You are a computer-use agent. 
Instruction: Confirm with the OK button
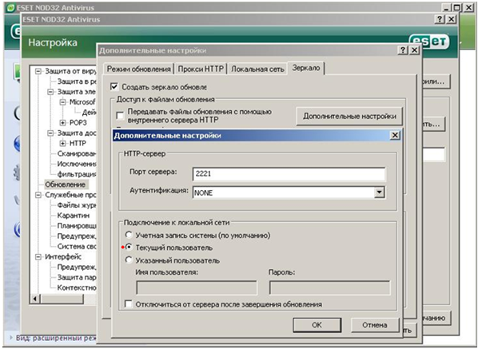317,325
